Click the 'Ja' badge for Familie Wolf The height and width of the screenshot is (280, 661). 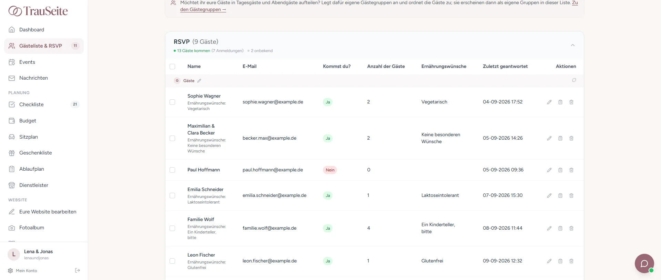[328, 228]
